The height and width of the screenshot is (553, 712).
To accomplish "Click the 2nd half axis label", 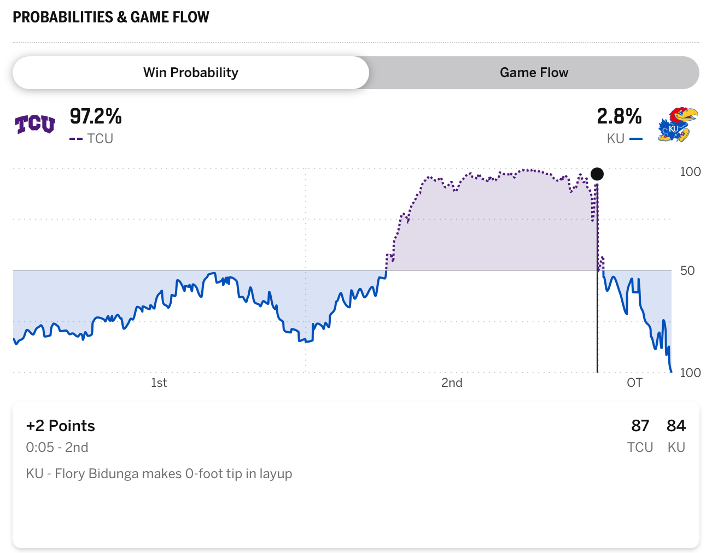I will (x=452, y=383).
